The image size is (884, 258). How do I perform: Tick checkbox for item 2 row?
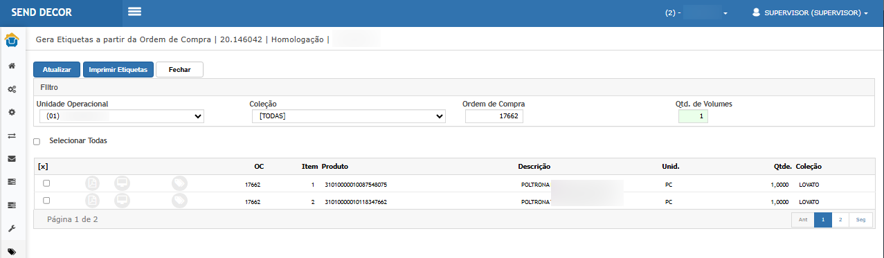pyautogui.click(x=46, y=201)
